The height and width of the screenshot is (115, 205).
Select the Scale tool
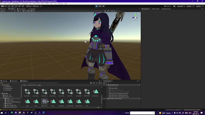13,6
